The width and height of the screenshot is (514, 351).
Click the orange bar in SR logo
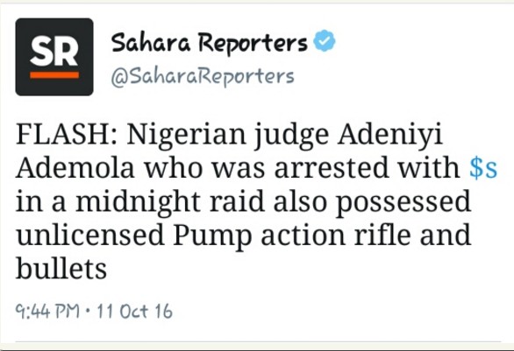[54, 75]
